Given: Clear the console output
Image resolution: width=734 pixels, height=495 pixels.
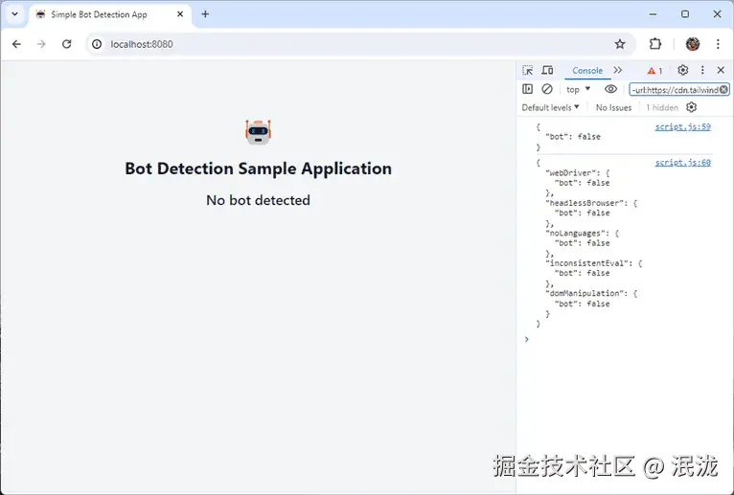Looking at the screenshot, I should (x=547, y=89).
